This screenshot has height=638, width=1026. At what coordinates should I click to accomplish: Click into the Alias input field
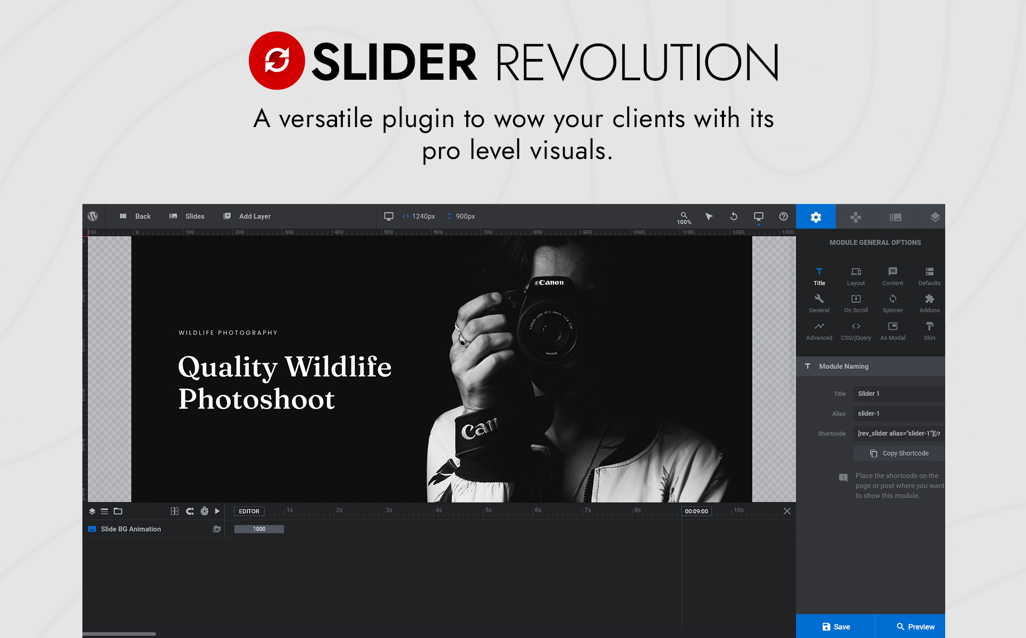tap(898, 414)
